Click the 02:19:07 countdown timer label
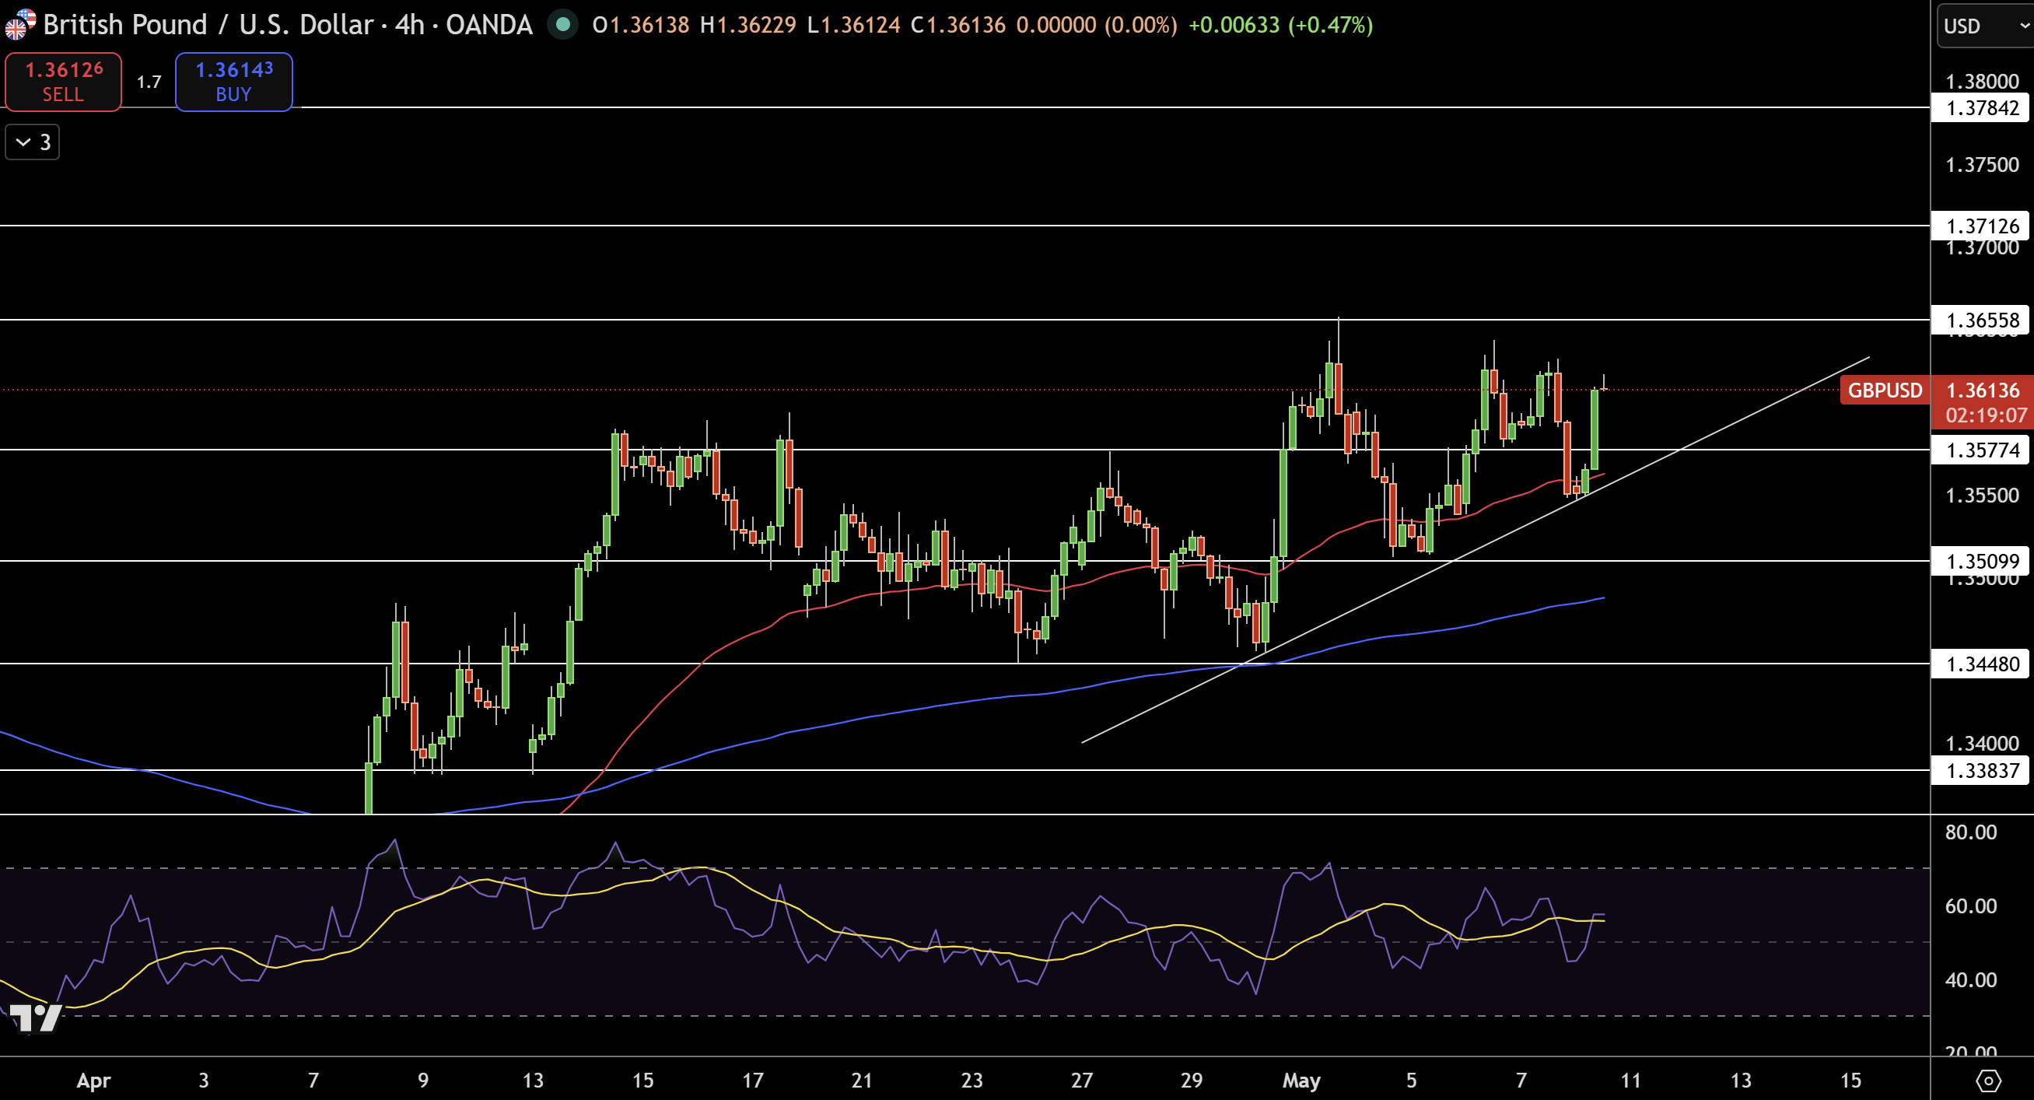2034x1100 pixels. coord(1985,415)
